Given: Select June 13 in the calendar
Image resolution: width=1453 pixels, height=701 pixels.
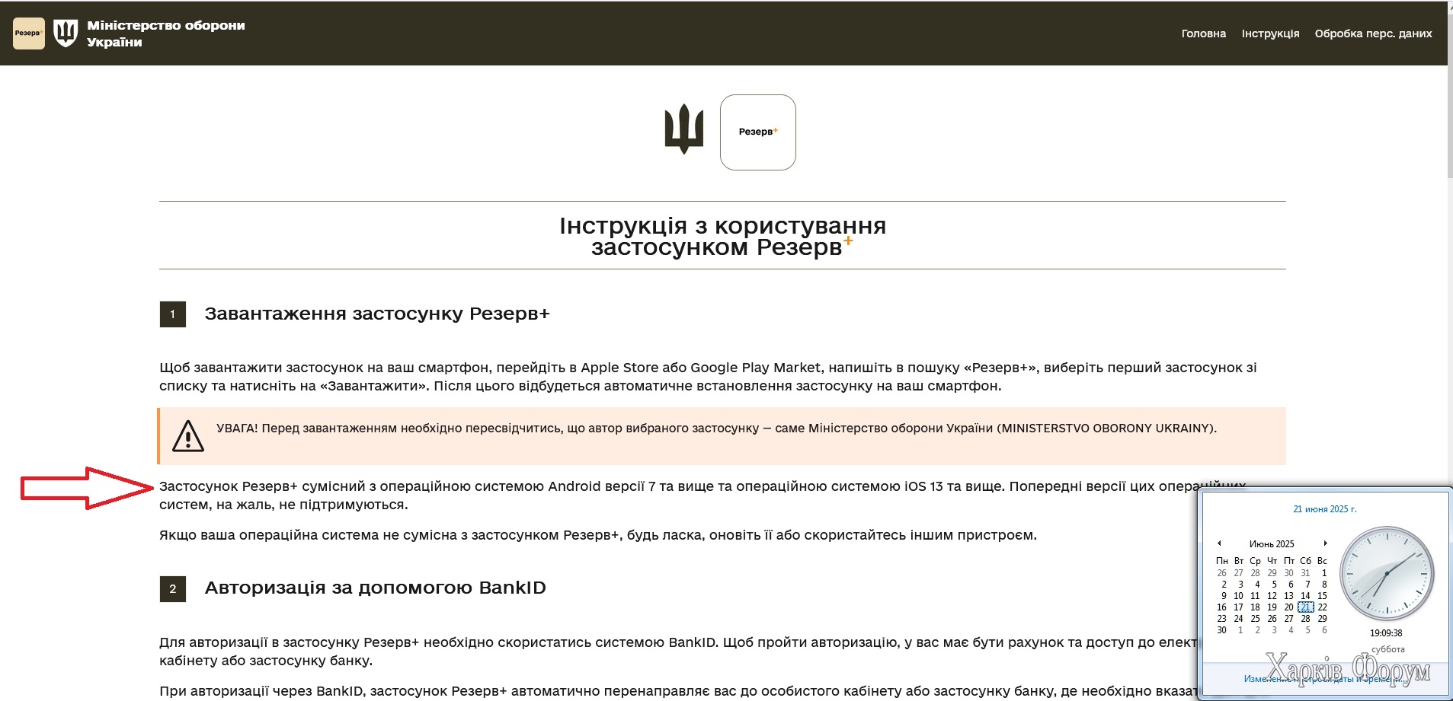Looking at the screenshot, I should (x=1288, y=596).
